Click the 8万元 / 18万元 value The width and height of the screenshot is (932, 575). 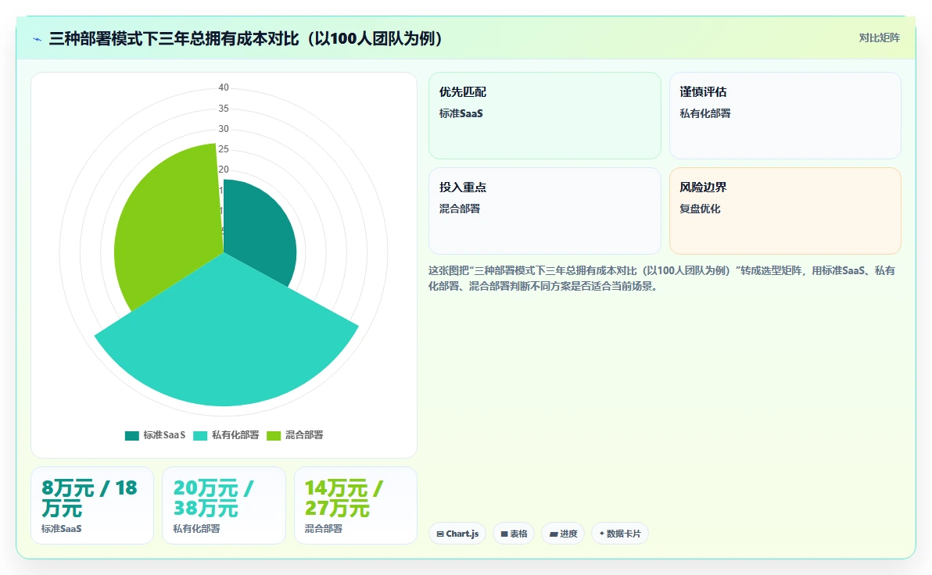click(x=89, y=498)
